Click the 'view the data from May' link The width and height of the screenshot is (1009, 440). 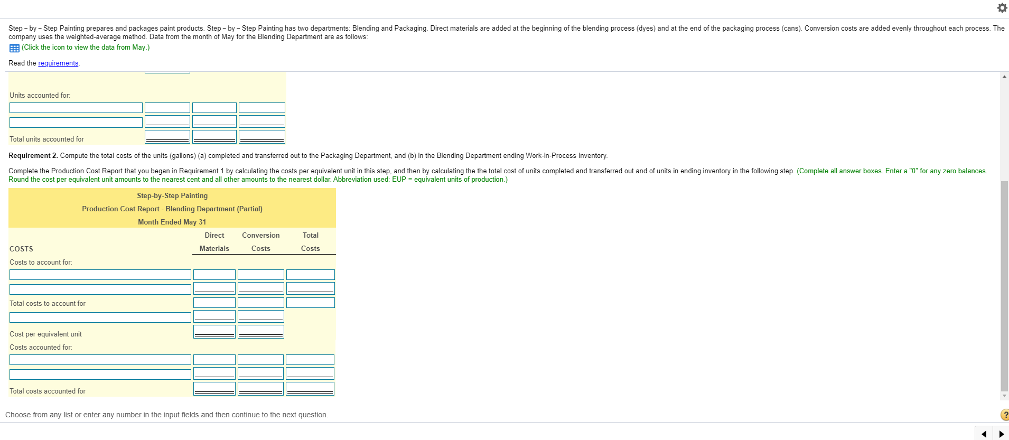point(86,48)
